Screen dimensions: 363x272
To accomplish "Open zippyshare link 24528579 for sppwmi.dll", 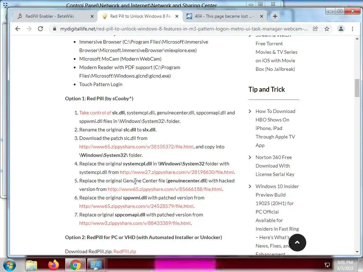I will coord(136,206).
